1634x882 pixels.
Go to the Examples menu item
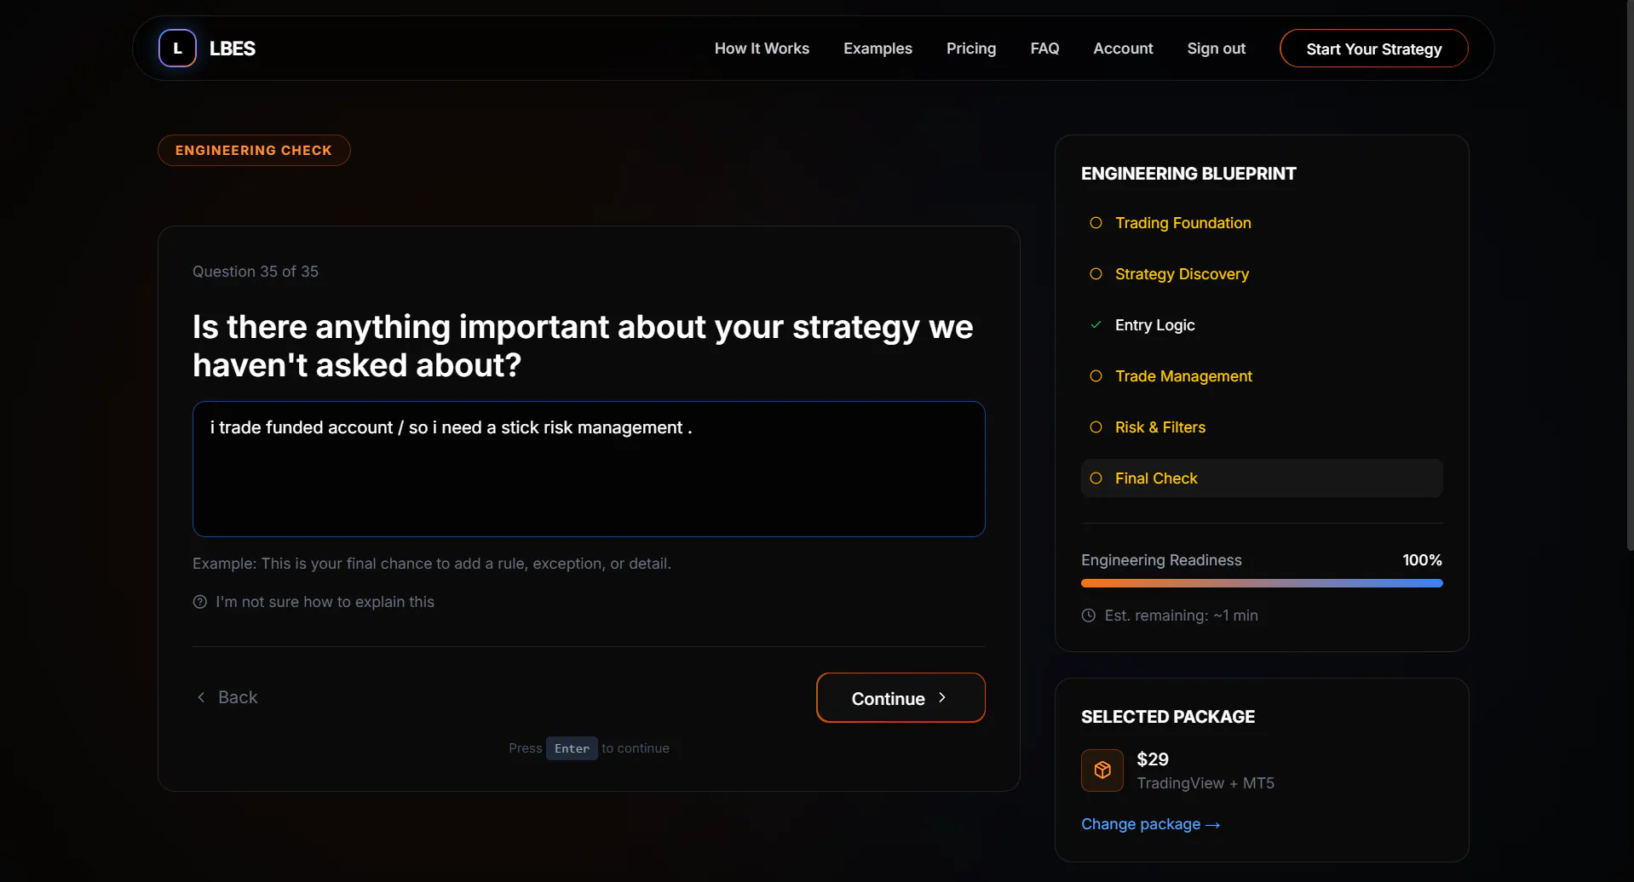point(877,49)
